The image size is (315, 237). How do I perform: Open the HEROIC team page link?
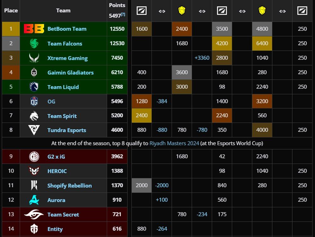point(57,171)
